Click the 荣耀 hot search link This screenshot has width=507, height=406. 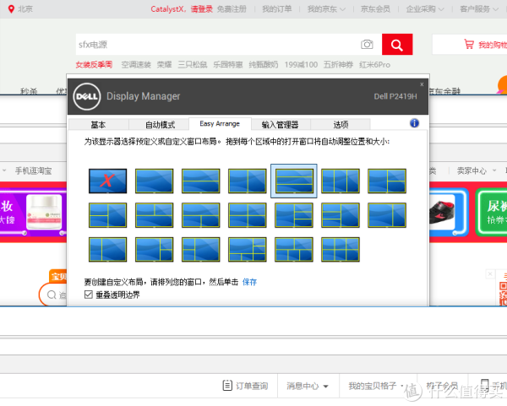click(x=164, y=65)
